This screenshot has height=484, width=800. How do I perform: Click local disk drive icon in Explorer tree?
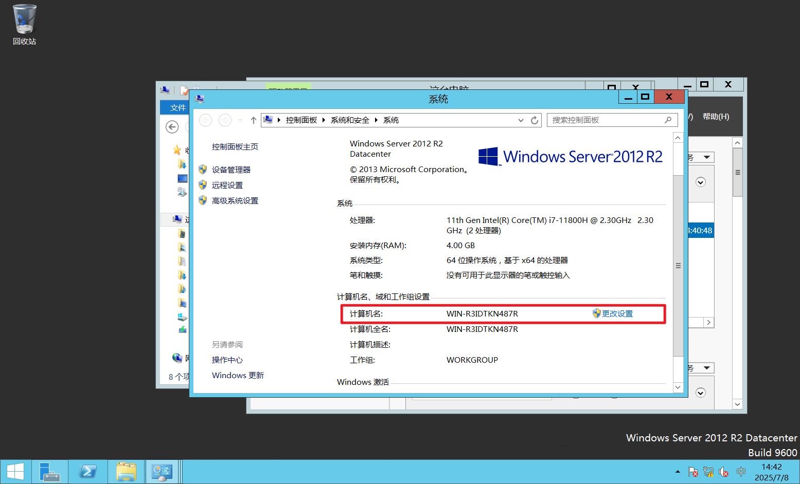point(182,317)
